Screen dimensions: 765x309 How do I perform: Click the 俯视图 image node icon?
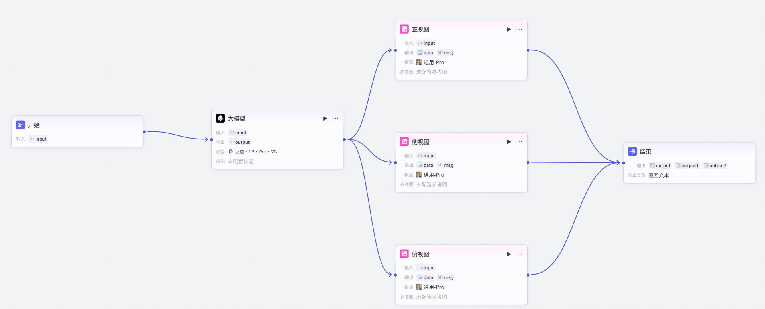tap(404, 254)
